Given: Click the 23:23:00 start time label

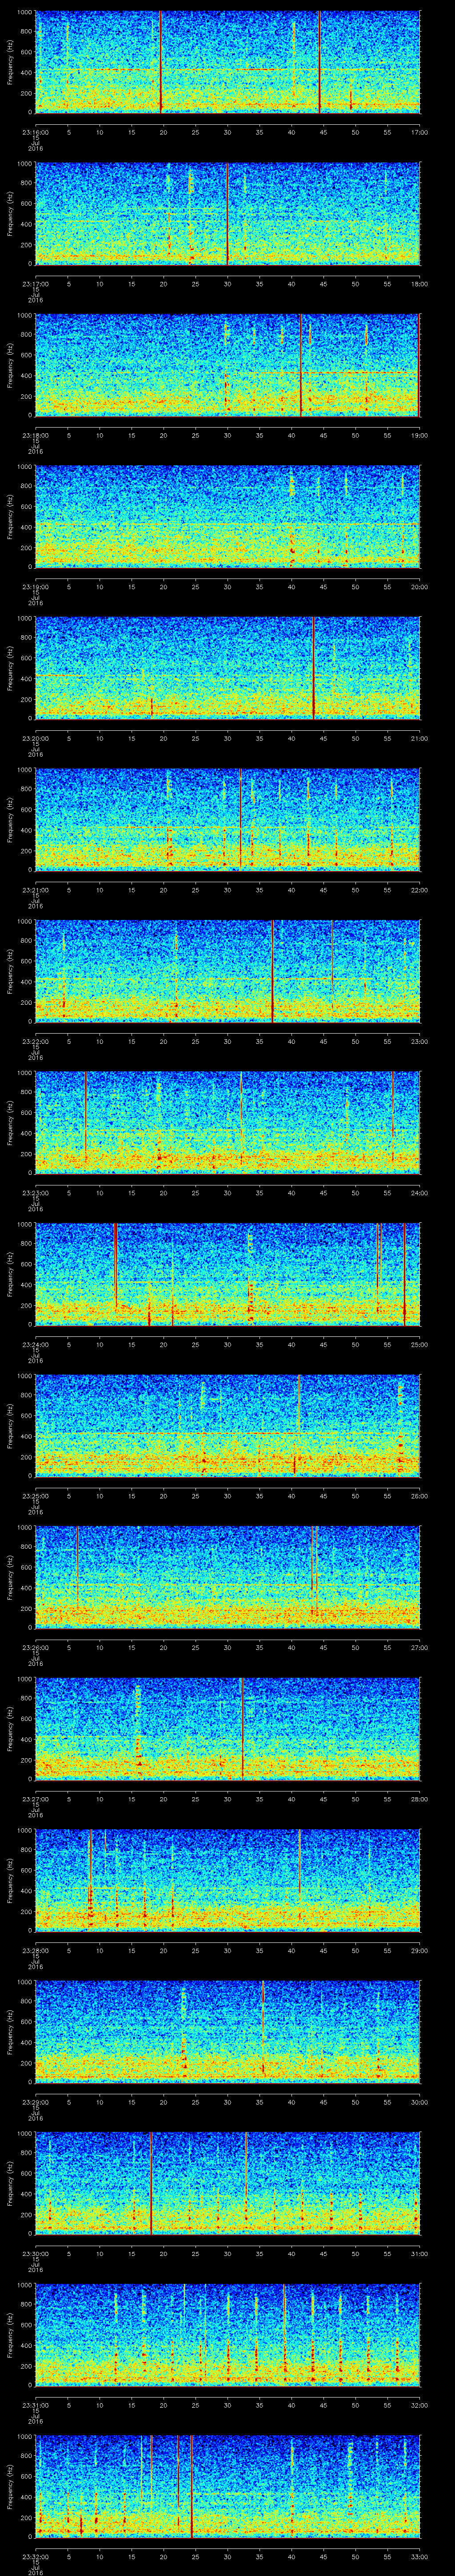Looking at the screenshot, I should [35, 1193].
